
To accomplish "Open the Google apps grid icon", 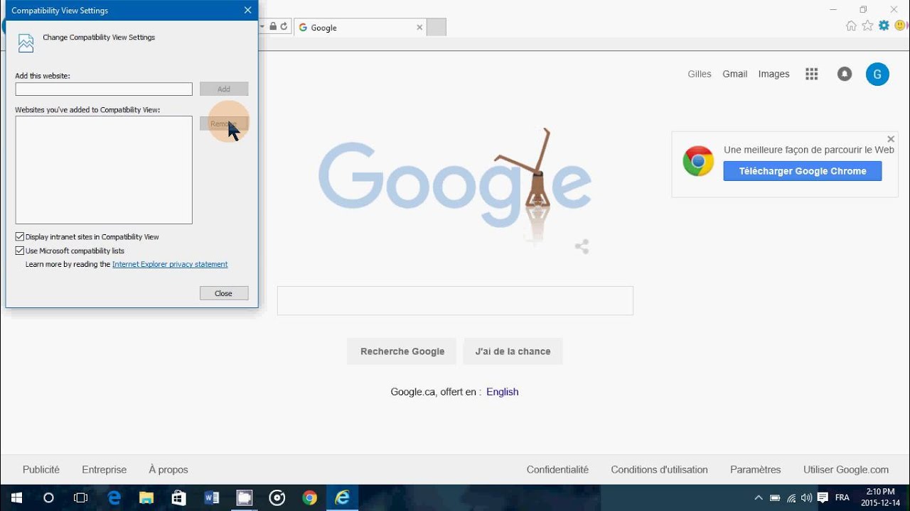I will pos(811,74).
